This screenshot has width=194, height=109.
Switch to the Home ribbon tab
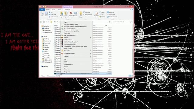pyautogui.click(x=48, y=10)
